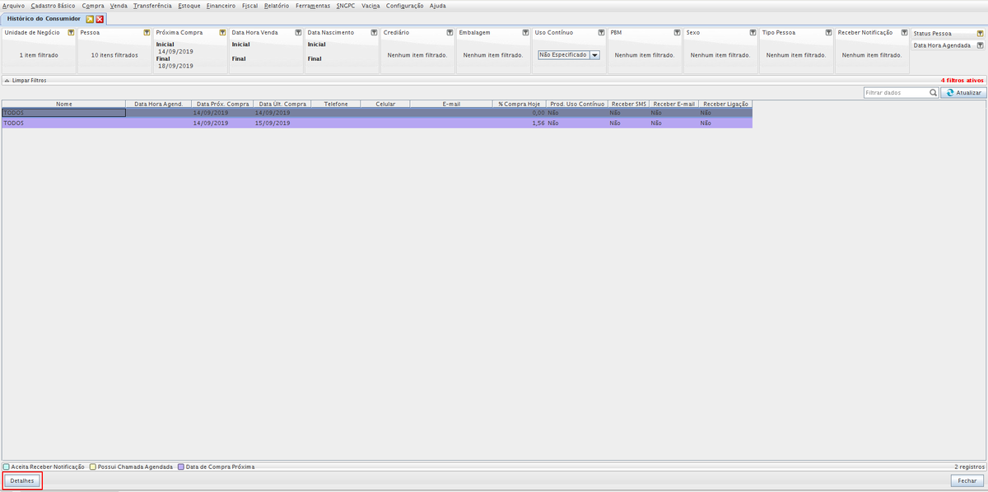
Task: Open the Sexo filter icon
Action: pos(753,33)
